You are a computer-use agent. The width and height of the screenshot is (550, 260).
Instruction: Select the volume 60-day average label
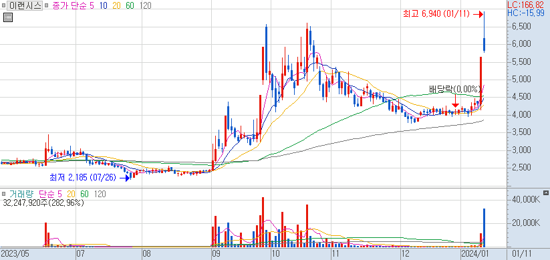pos(84,194)
